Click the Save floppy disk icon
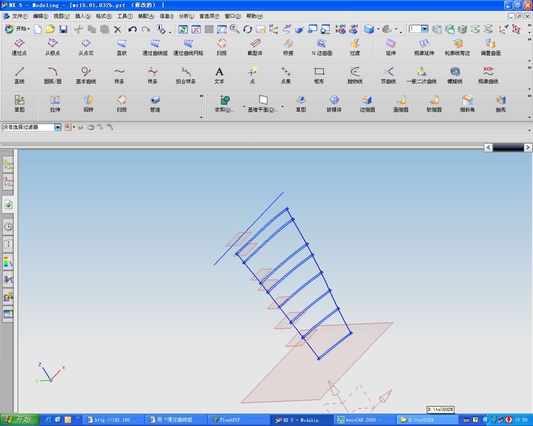Viewport: 533px width, 426px height. pyautogui.click(x=63, y=29)
